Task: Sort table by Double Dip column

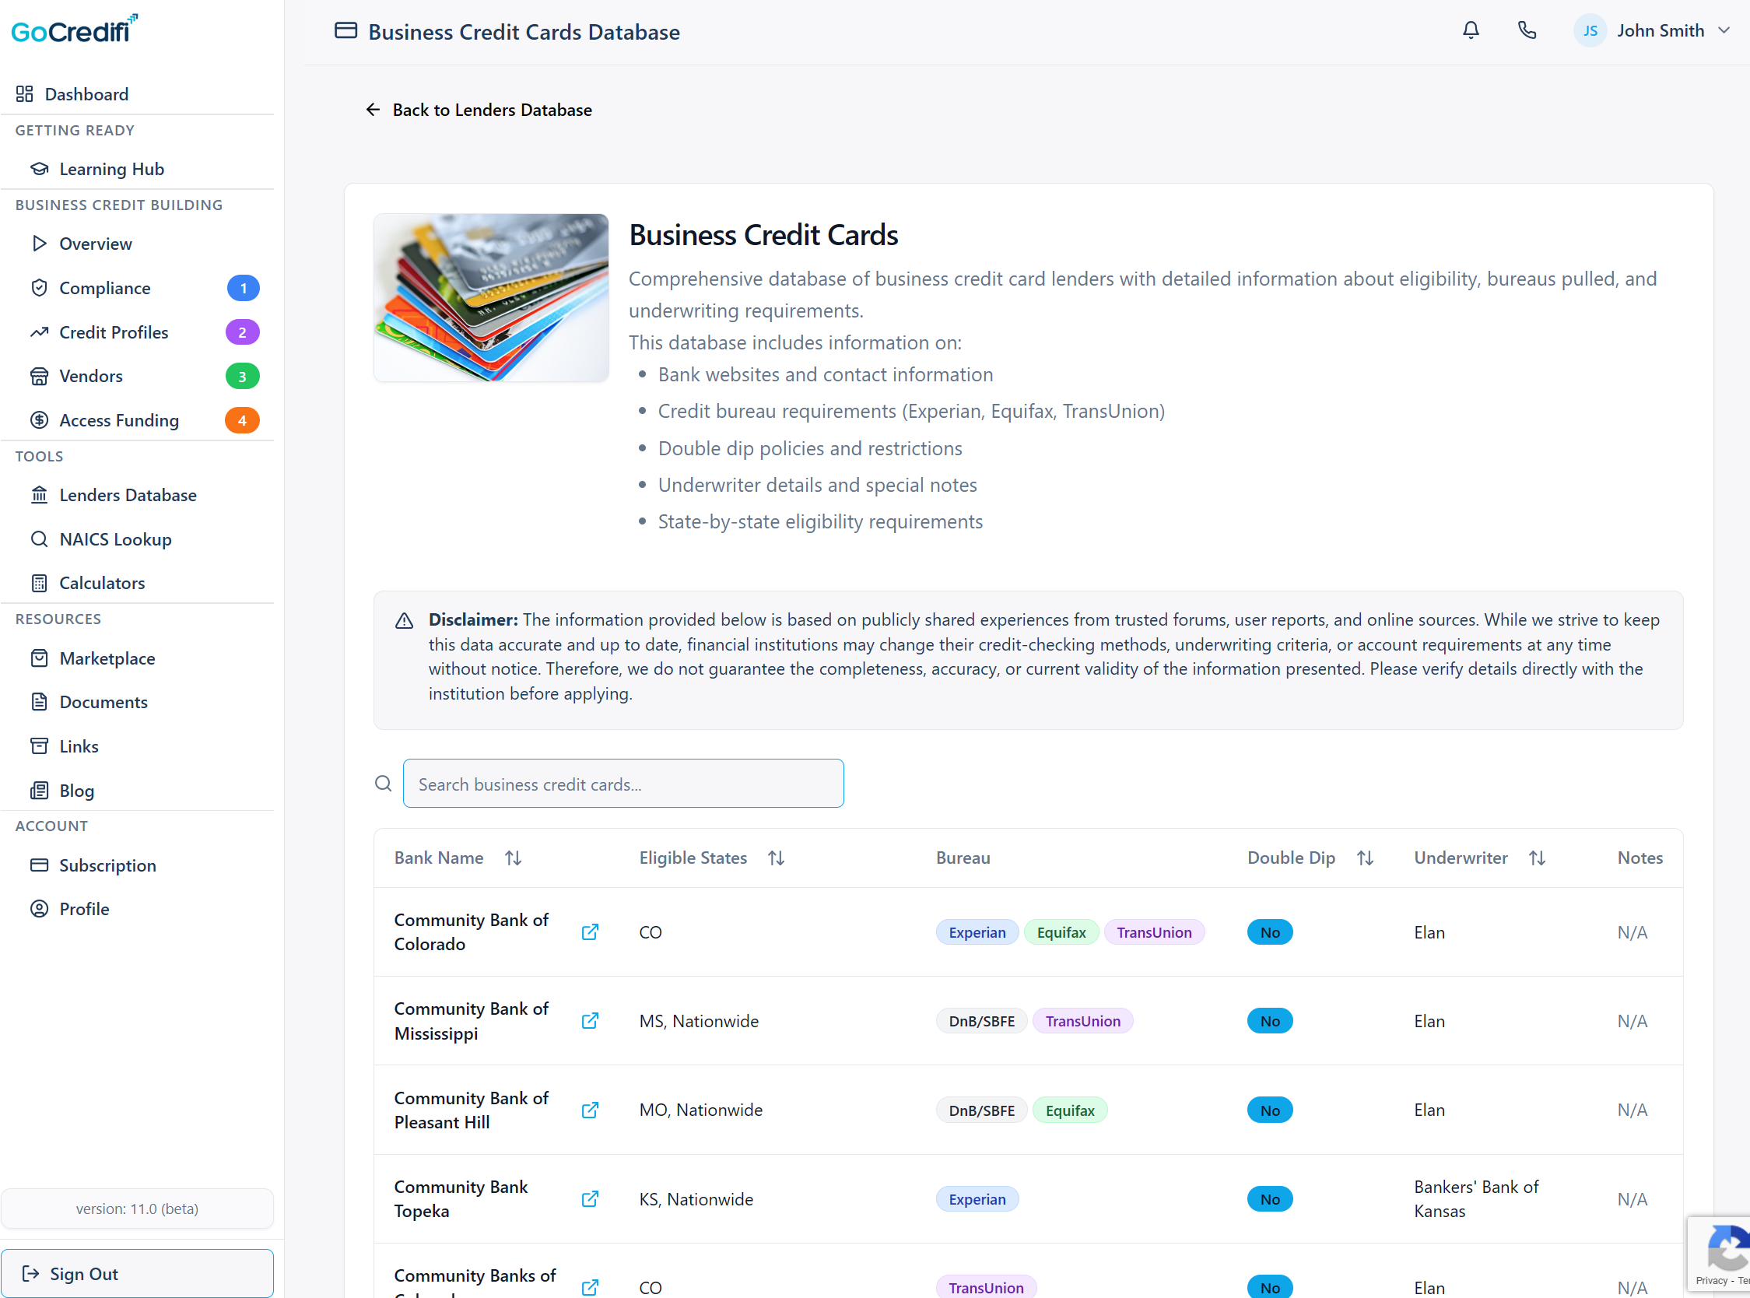Action: tap(1365, 858)
